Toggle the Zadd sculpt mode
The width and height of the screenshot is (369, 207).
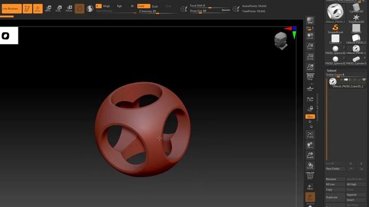pos(144,6)
